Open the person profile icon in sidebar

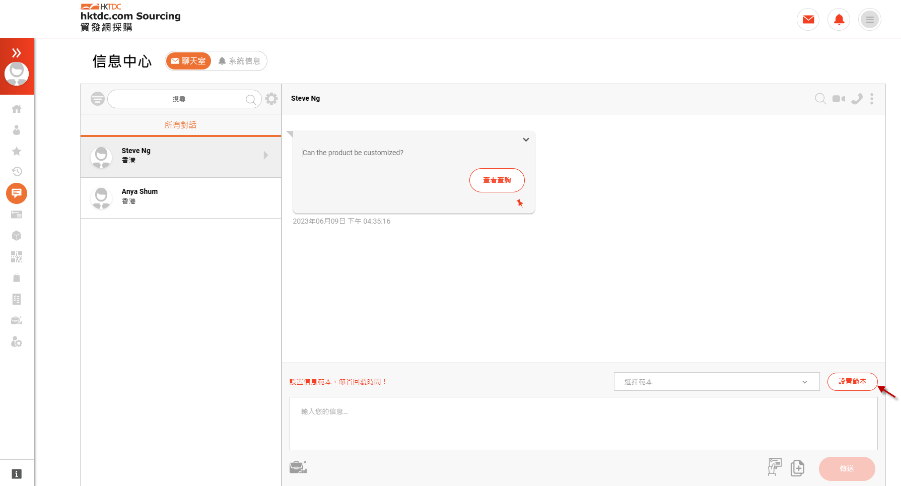[x=17, y=130]
